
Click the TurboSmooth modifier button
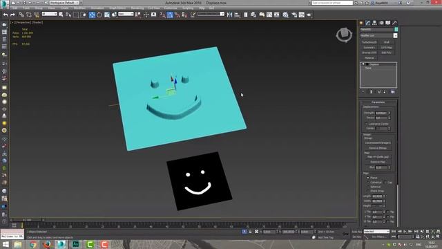(x=369, y=42)
